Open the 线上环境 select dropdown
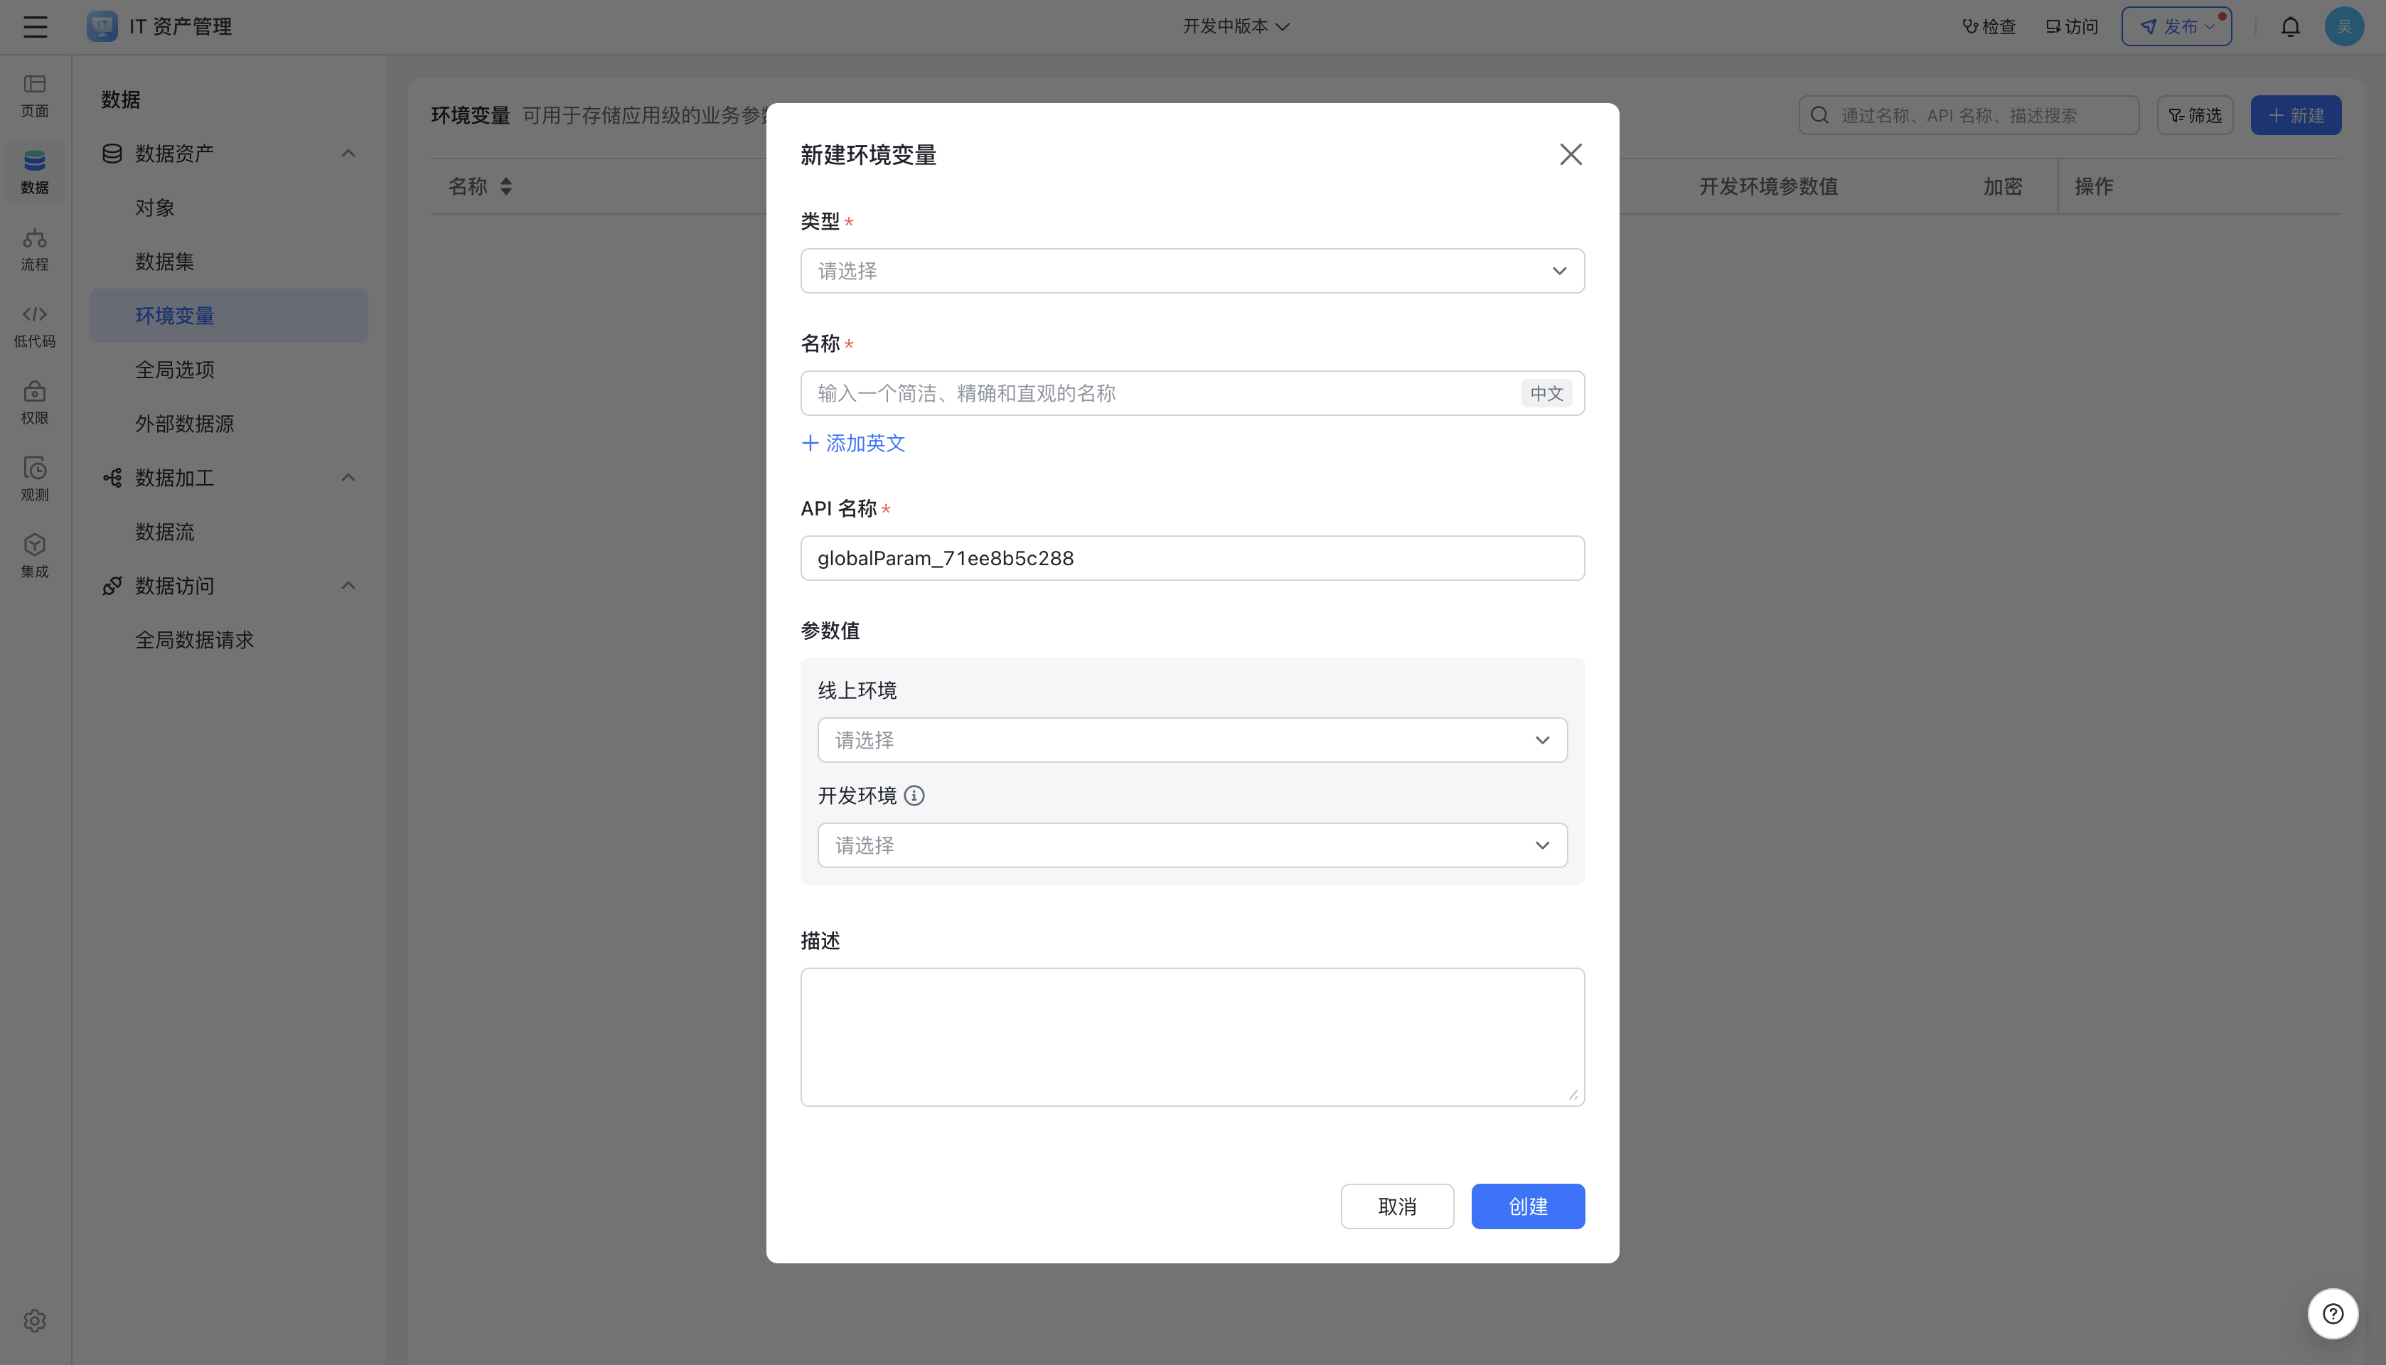 click(1192, 741)
